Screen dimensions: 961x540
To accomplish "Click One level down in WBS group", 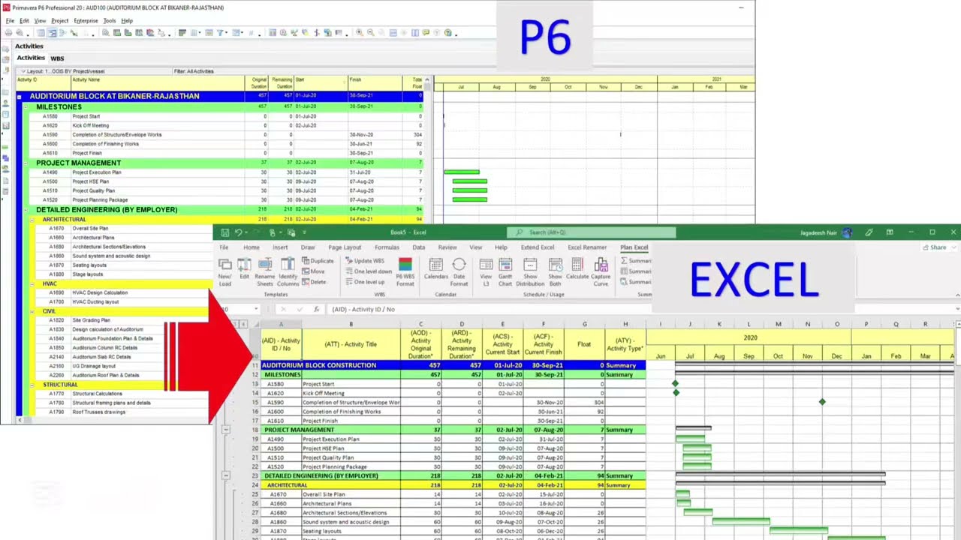I will (x=369, y=271).
